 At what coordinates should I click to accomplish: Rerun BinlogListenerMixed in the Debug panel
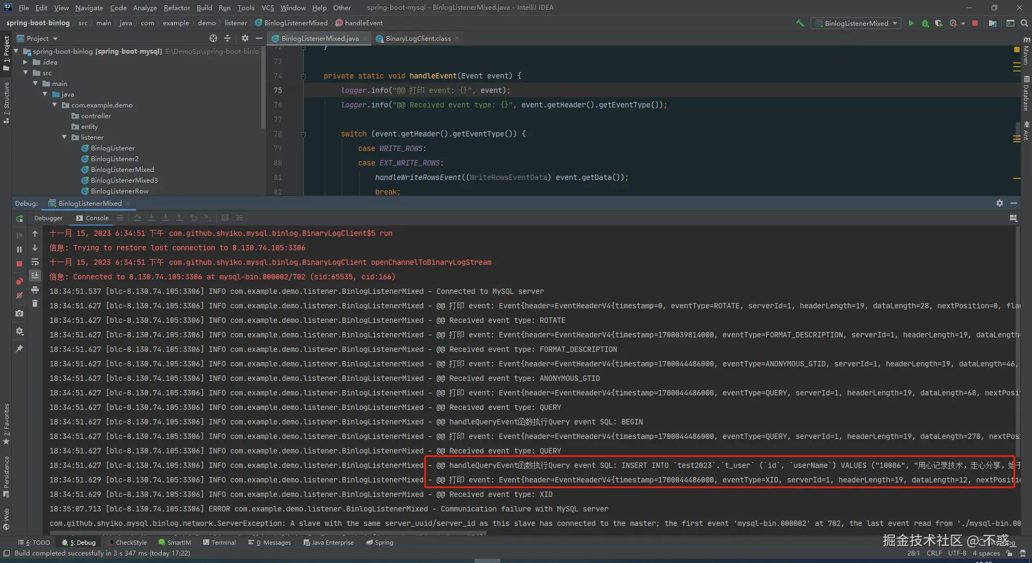[19, 219]
